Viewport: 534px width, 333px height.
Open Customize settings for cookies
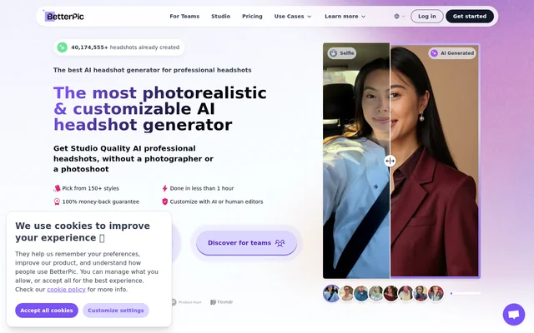tap(116, 311)
